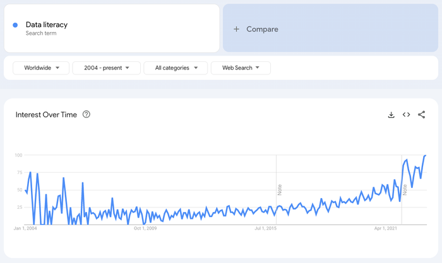Click the Note marker near Apr 2021
This screenshot has width=442, height=263.
click(x=405, y=190)
